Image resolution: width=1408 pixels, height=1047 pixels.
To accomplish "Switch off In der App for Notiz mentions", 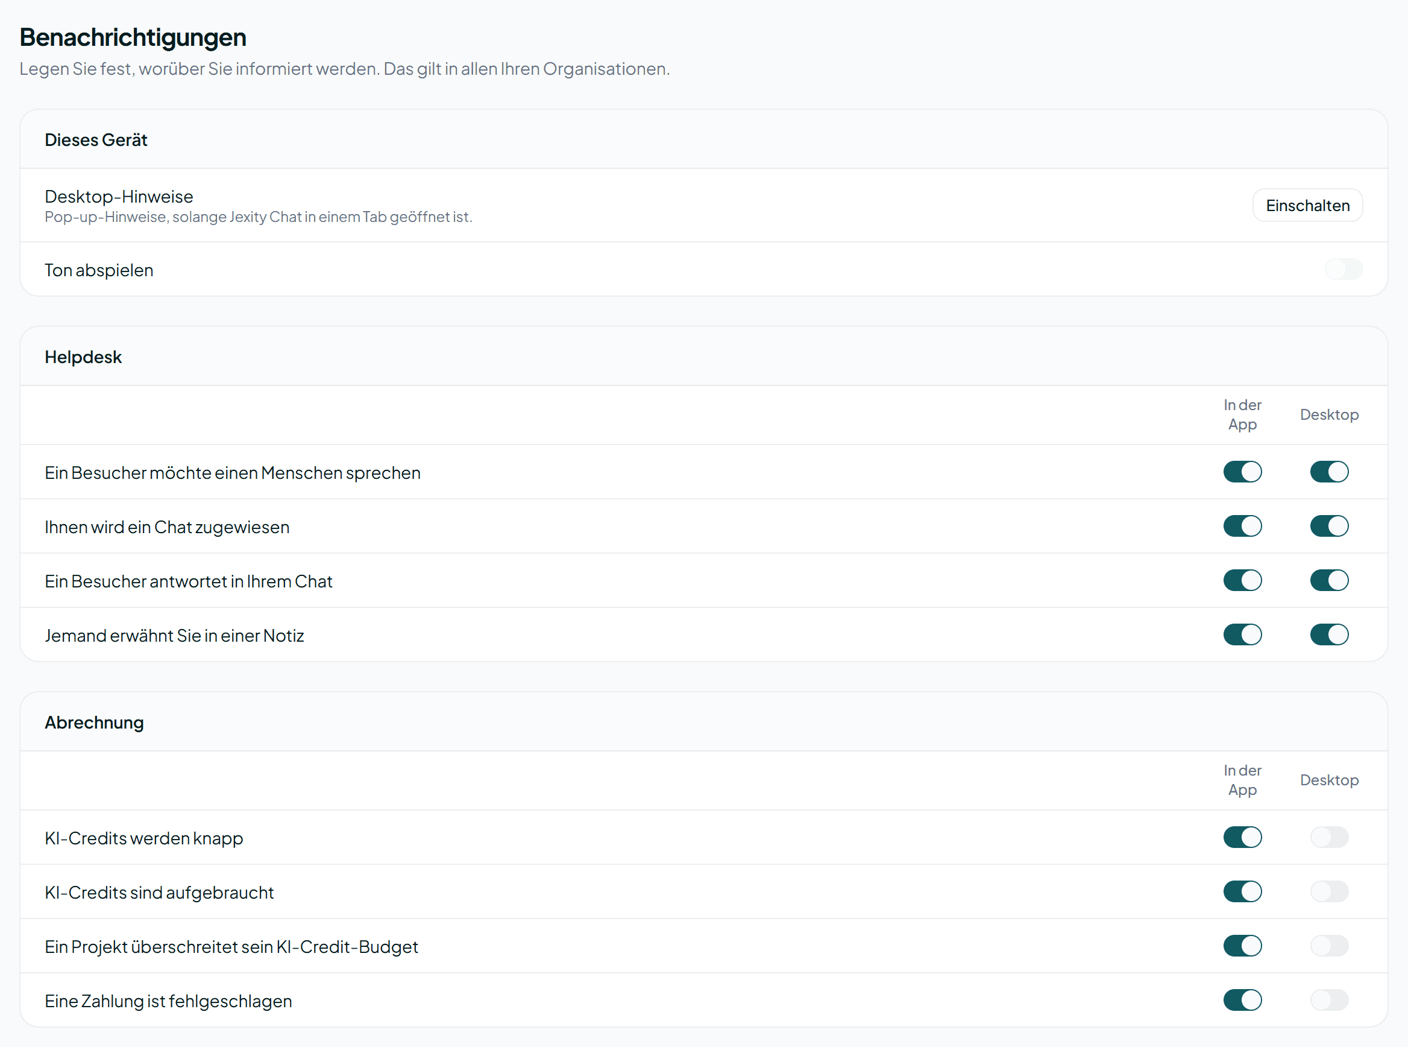I will [1242, 635].
